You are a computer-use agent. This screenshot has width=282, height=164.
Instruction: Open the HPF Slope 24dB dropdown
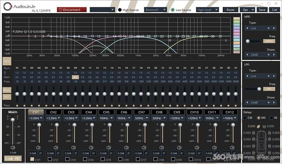pos(260,55)
